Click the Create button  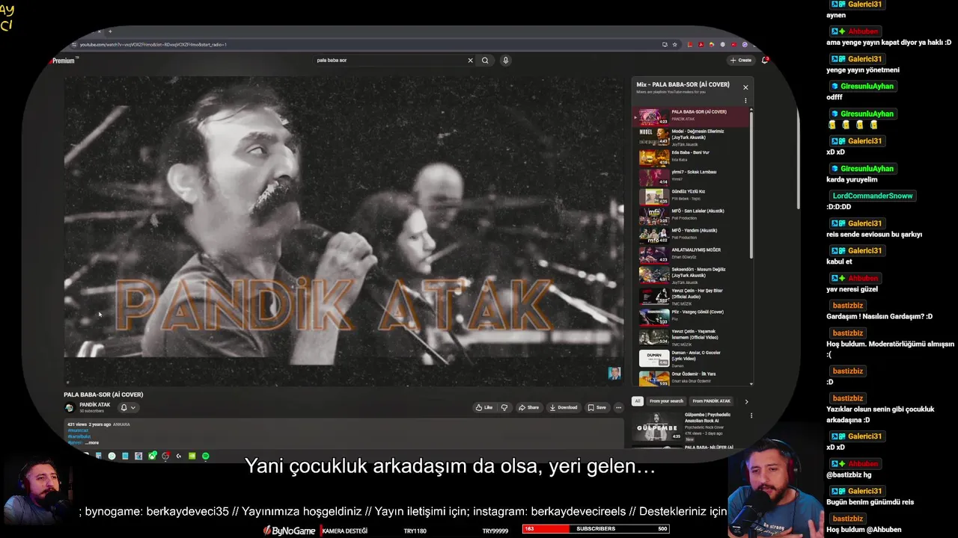pyautogui.click(x=740, y=61)
